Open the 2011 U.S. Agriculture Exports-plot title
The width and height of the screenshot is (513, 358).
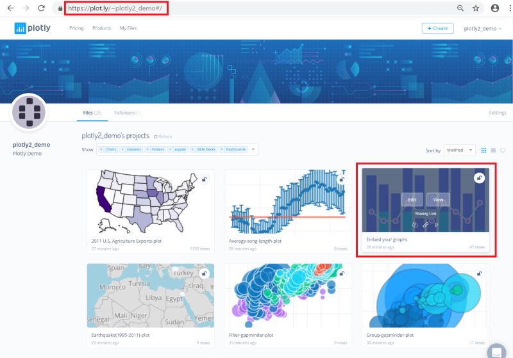(x=126, y=241)
